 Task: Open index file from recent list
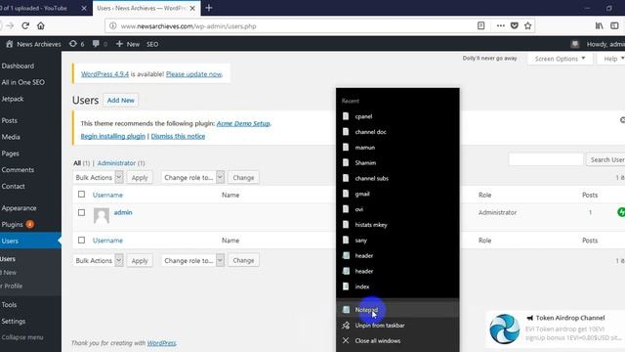397,286
